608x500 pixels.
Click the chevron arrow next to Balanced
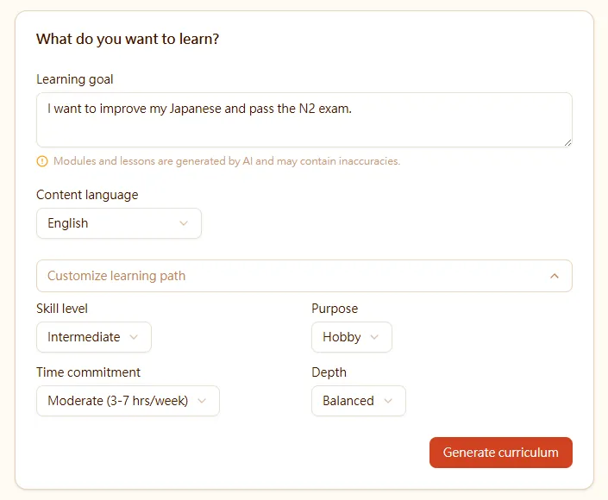pos(388,401)
